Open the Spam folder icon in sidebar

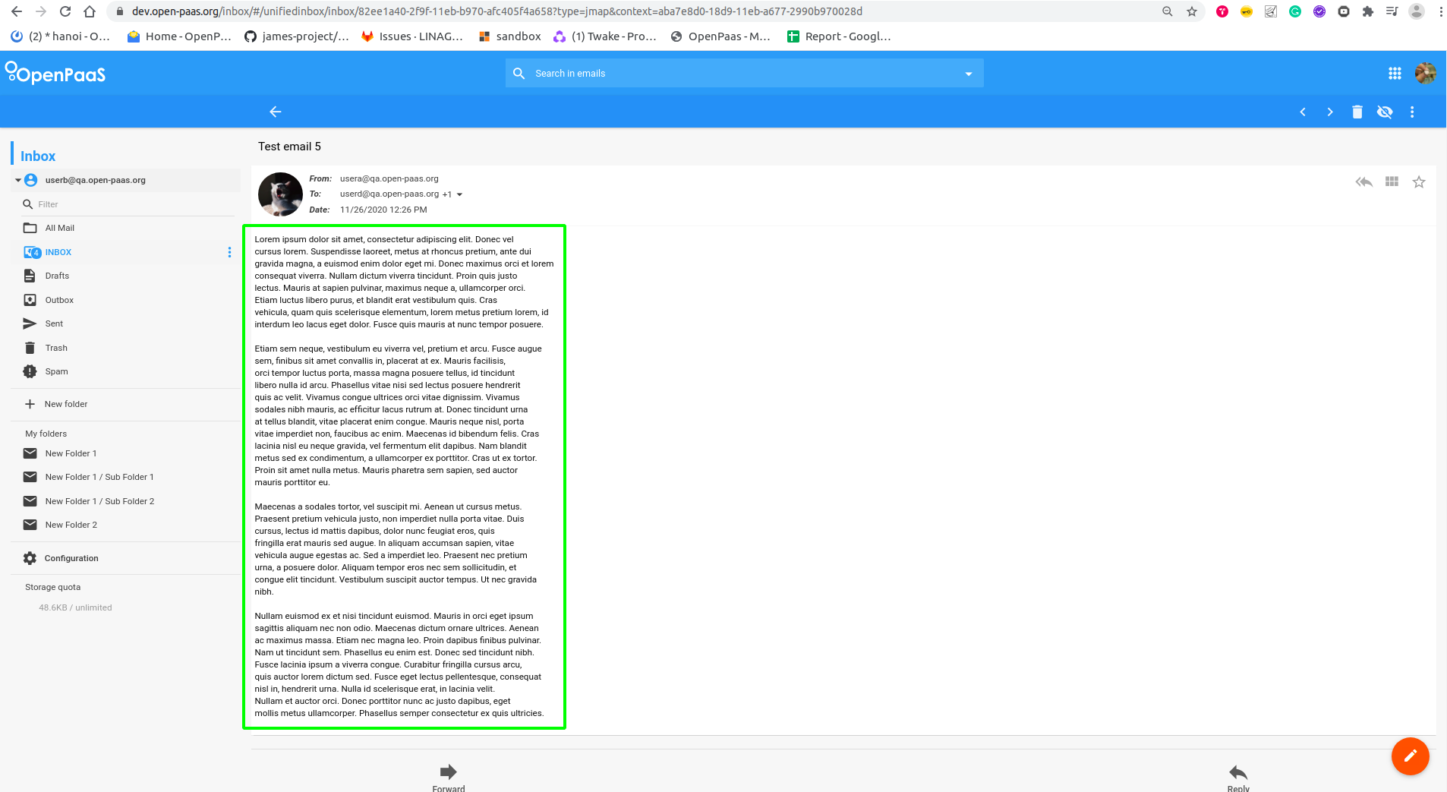(30, 371)
